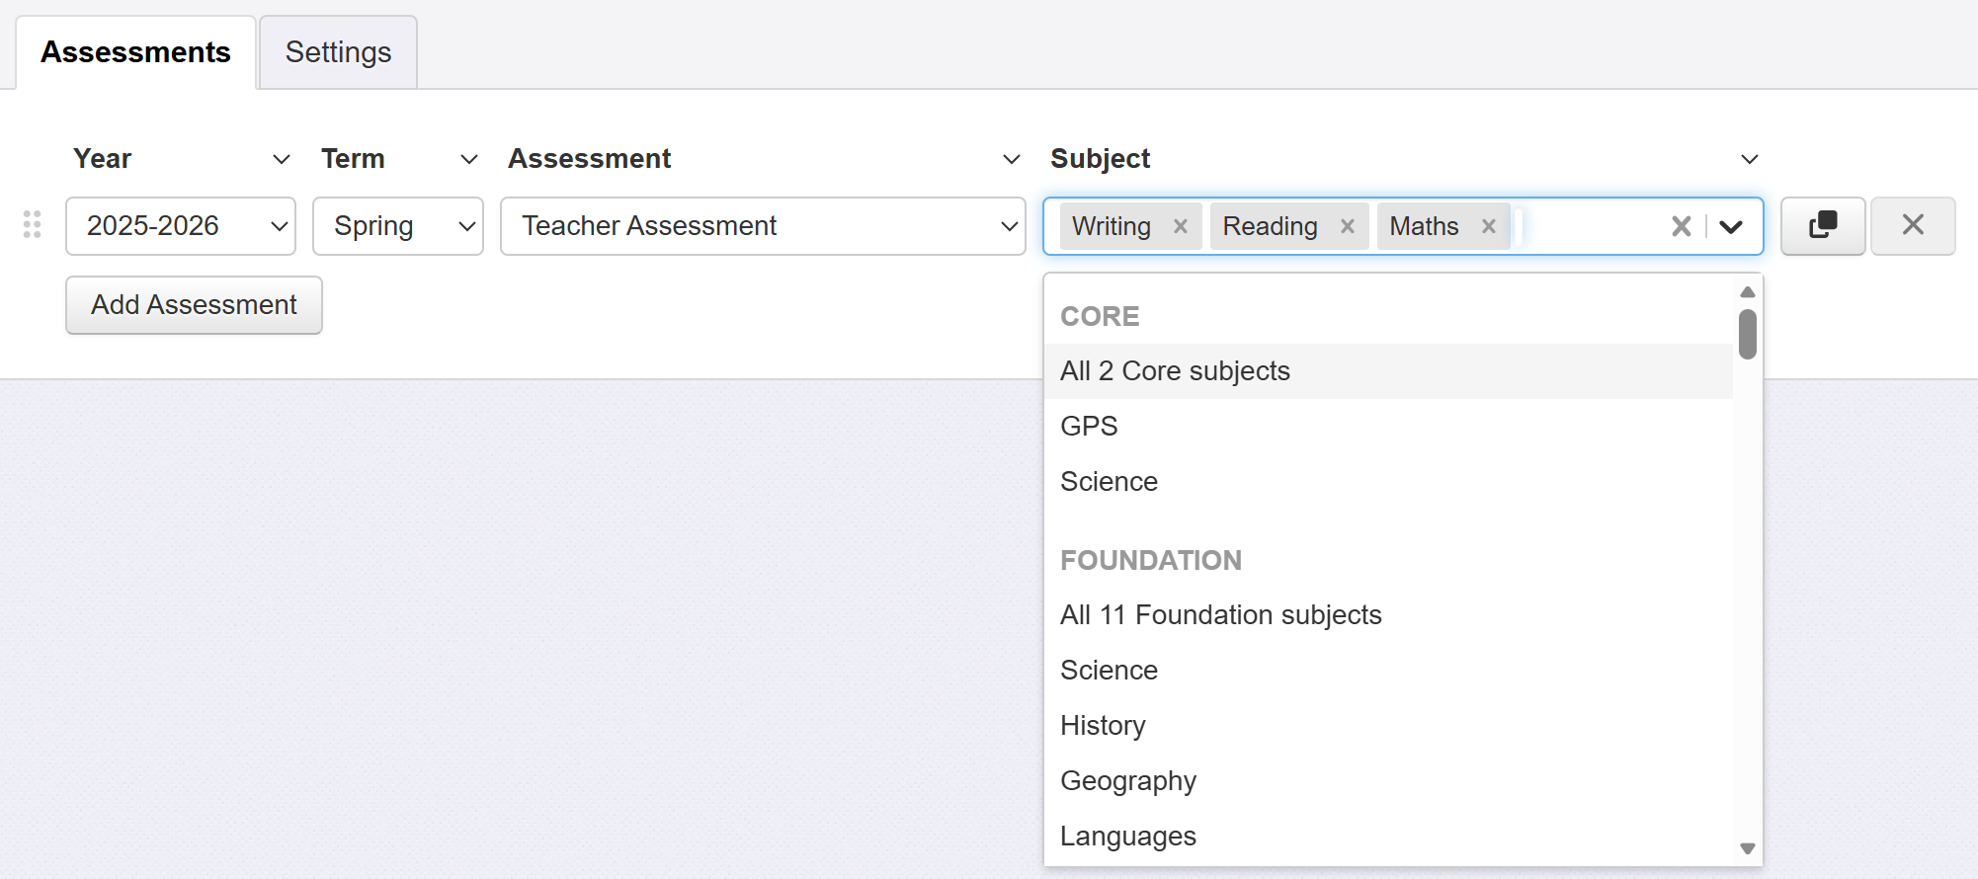1978x879 pixels.
Task: Collapse the Subject dropdown list arrow
Action: 1730,226
